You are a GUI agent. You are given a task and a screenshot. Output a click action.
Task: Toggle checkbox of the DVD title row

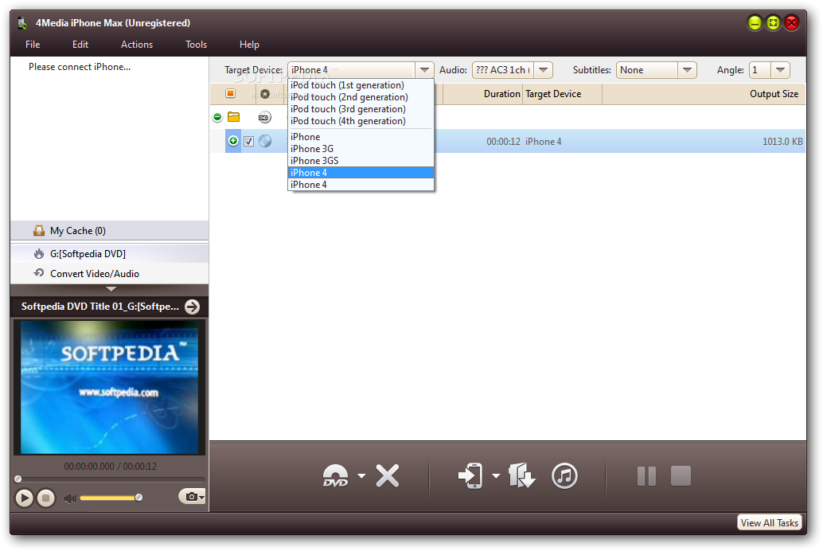coord(249,141)
